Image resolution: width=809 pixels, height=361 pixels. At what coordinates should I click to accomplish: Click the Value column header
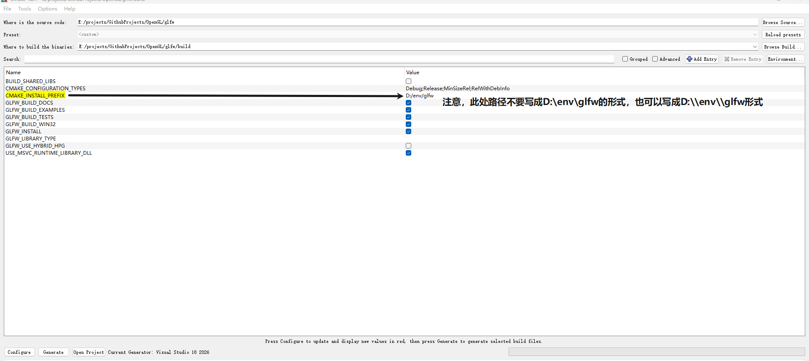pos(413,73)
